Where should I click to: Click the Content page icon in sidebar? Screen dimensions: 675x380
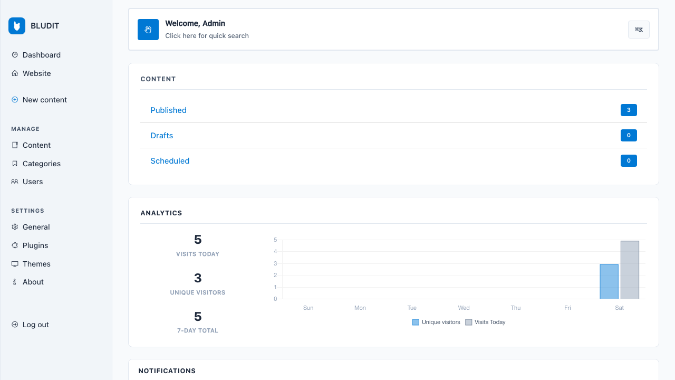point(15,145)
